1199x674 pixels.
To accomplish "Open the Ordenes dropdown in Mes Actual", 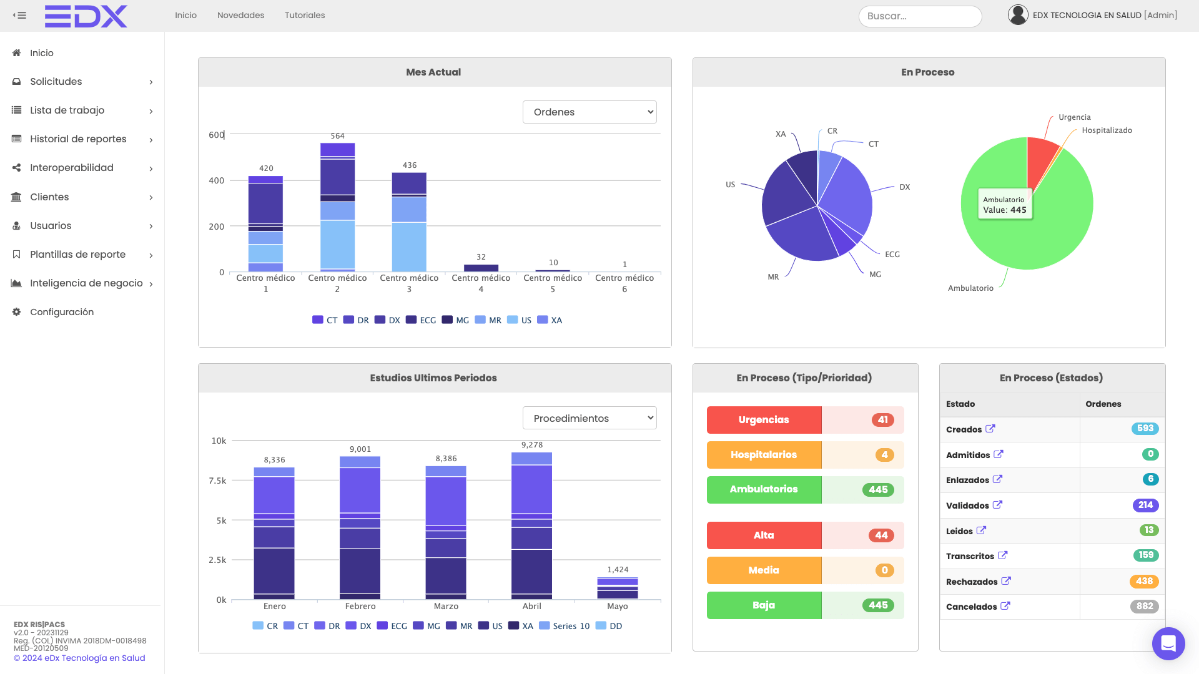I will pyautogui.click(x=590, y=112).
